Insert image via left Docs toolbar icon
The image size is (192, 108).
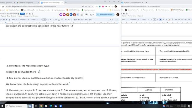pos(71,19)
